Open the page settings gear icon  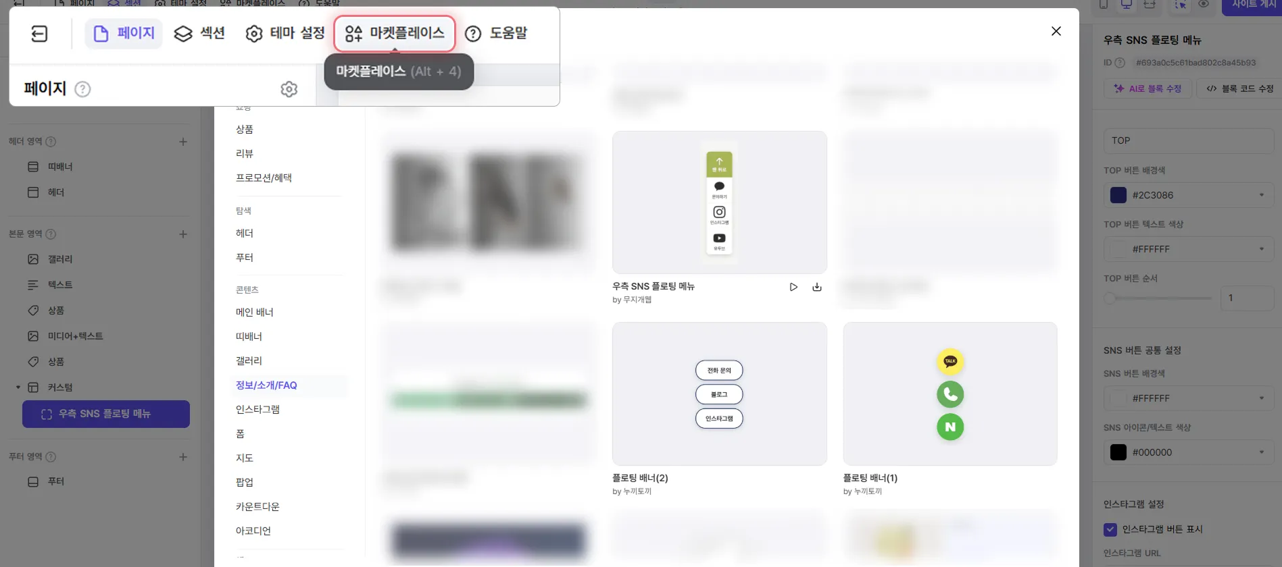click(x=289, y=89)
